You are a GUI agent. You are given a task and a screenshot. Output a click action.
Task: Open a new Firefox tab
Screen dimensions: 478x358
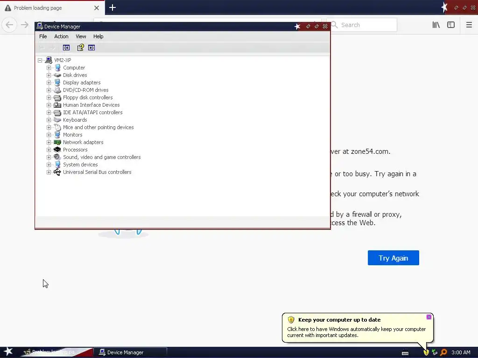(112, 7)
